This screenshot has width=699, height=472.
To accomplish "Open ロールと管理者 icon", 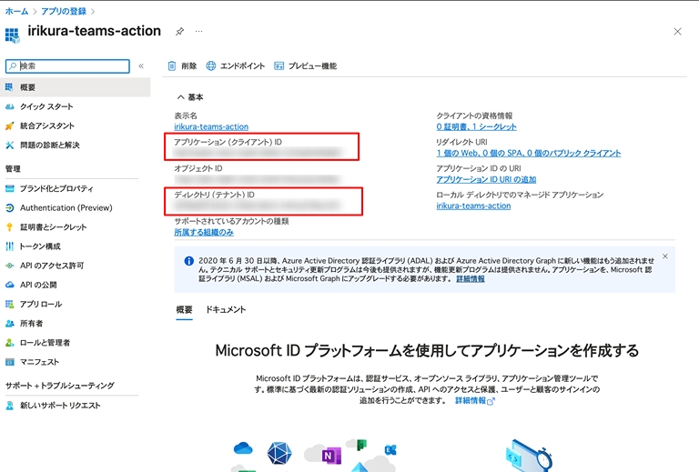I will [x=9, y=343].
